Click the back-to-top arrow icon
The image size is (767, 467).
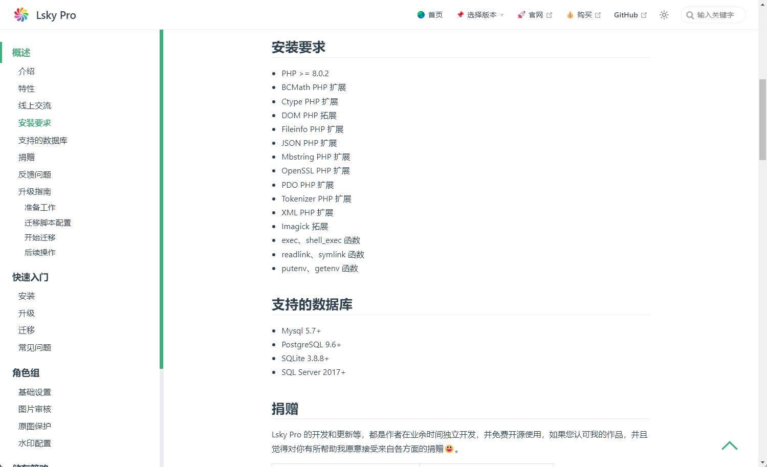[x=730, y=446]
